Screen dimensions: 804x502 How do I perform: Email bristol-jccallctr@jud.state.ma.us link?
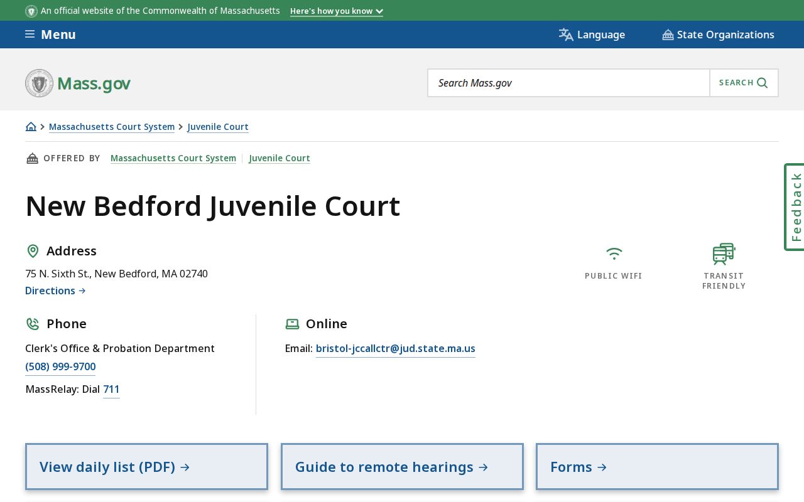click(396, 349)
